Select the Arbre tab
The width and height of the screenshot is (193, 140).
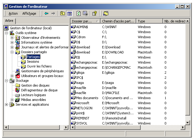click(9, 21)
